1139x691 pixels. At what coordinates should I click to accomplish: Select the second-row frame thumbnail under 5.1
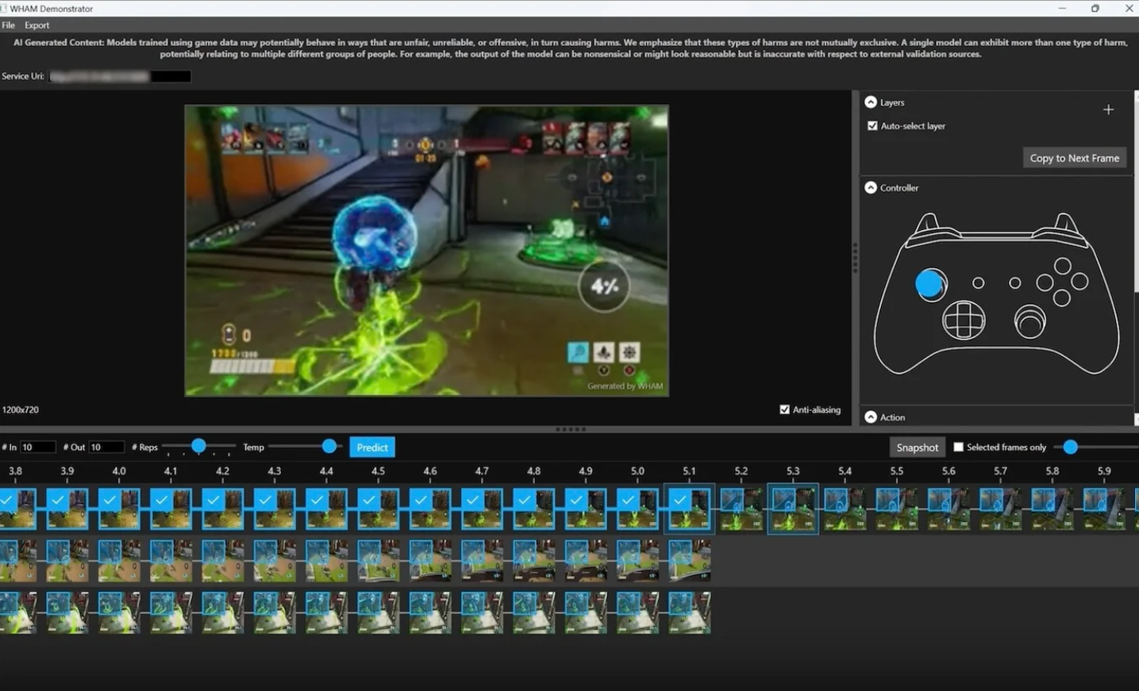coord(690,561)
